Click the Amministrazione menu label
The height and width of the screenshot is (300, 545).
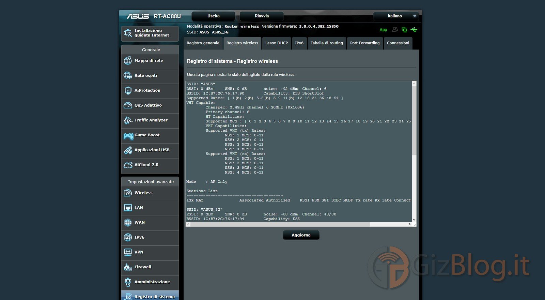[152, 282]
